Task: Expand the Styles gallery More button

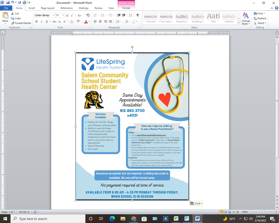Action: point(239,23)
